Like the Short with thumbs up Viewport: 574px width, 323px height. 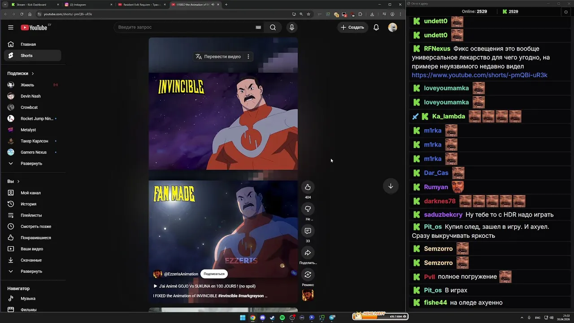pyautogui.click(x=308, y=187)
